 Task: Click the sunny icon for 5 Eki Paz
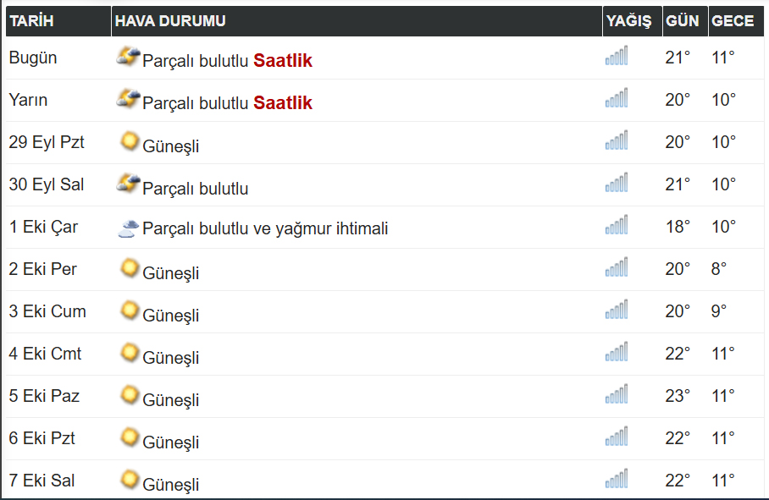coord(130,395)
